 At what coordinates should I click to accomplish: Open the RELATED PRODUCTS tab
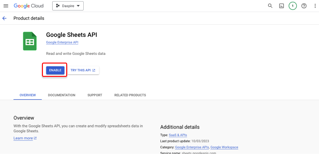(130, 95)
